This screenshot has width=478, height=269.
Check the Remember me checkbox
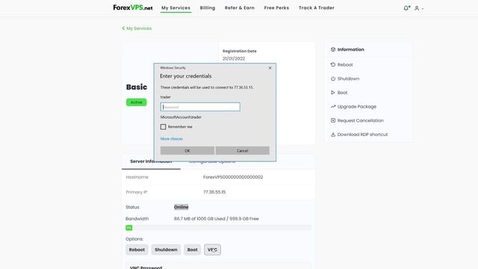click(163, 126)
